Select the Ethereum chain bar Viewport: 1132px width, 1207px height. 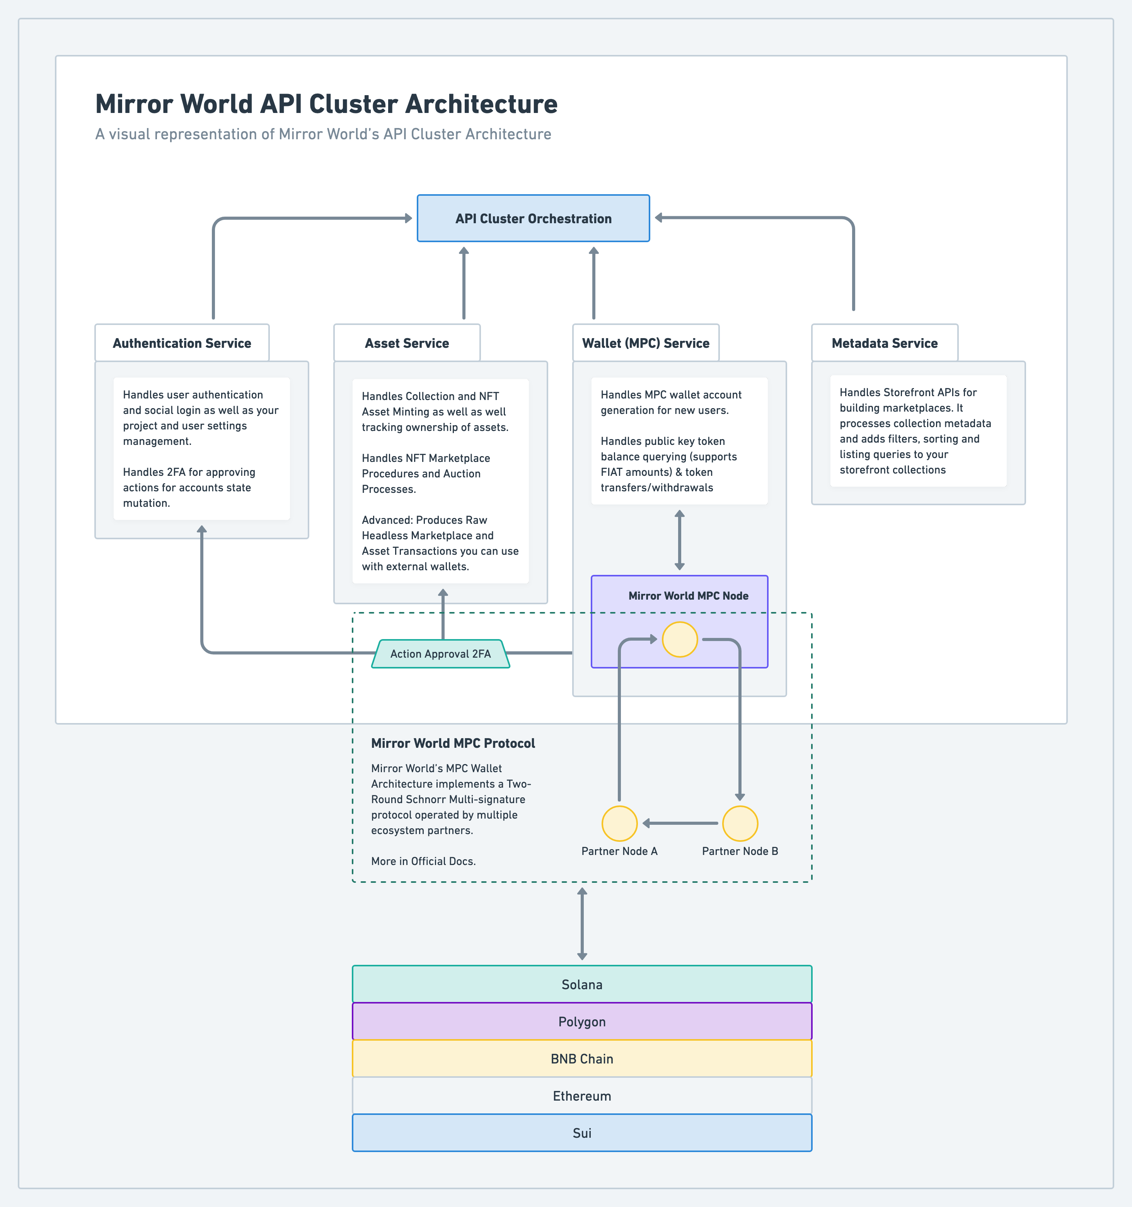click(x=582, y=1096)
